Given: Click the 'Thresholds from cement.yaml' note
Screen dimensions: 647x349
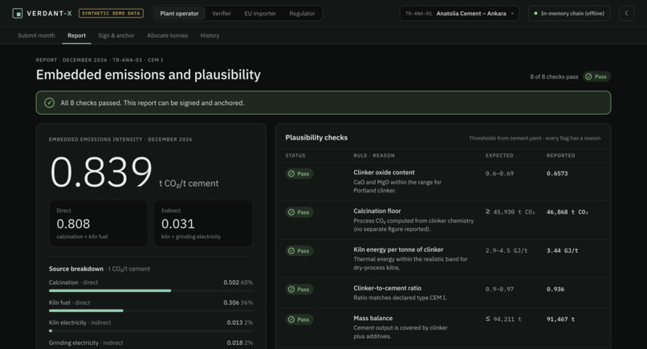Looking at the screenshot, I should pyautogui.click(x=535, y=138).
